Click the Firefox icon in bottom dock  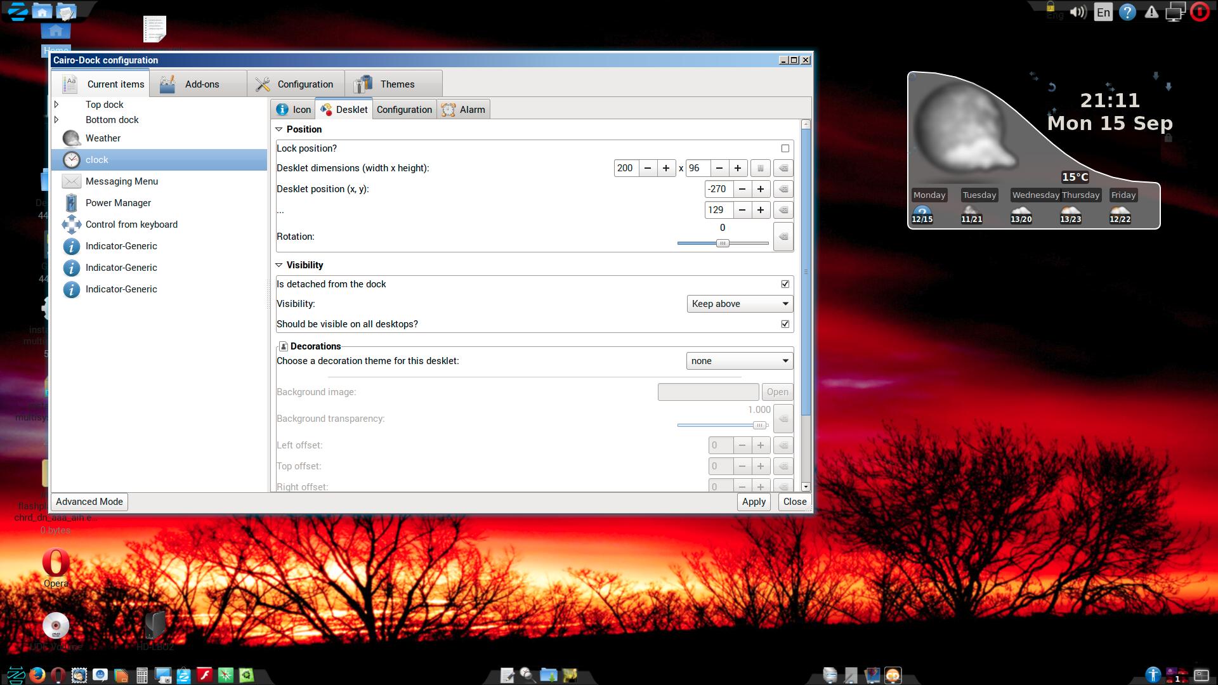(37, 675)
